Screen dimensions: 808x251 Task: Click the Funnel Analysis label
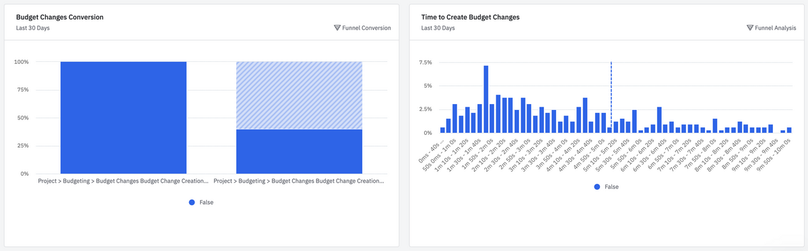pyautogui.click(x=776, y=28)
